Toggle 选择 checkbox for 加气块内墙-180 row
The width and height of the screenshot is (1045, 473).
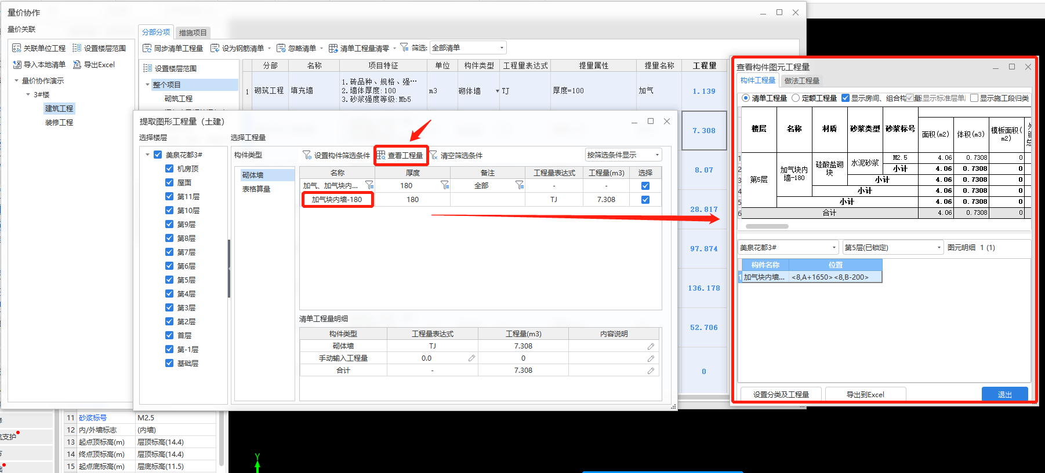(x=645, y=200)
